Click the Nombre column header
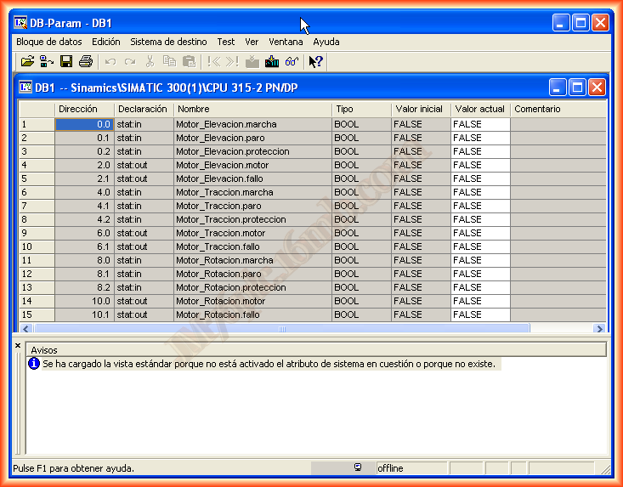The image size is (623, 487). click(252, 109)
